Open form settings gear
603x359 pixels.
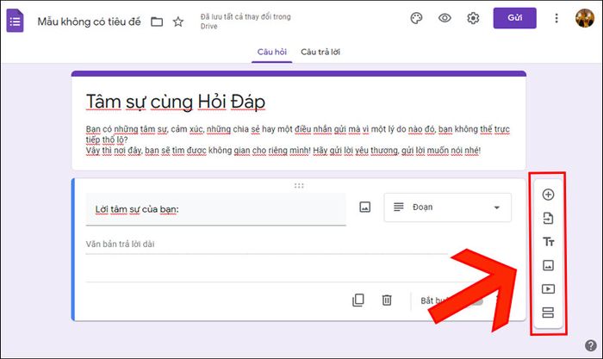(x=473, y=18)
